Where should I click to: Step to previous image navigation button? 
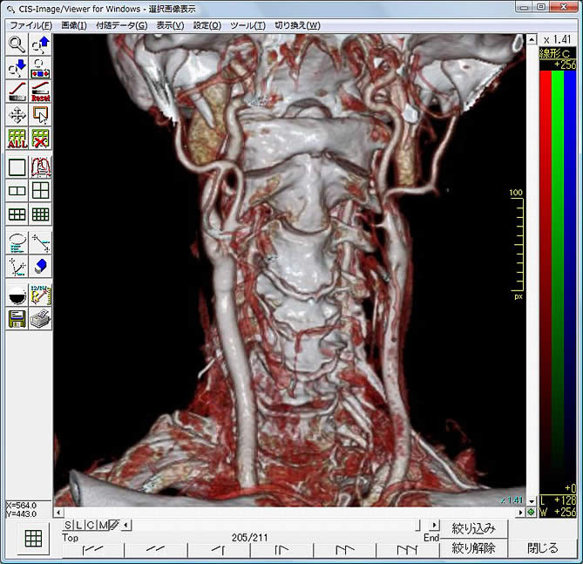tap(219, 550)
